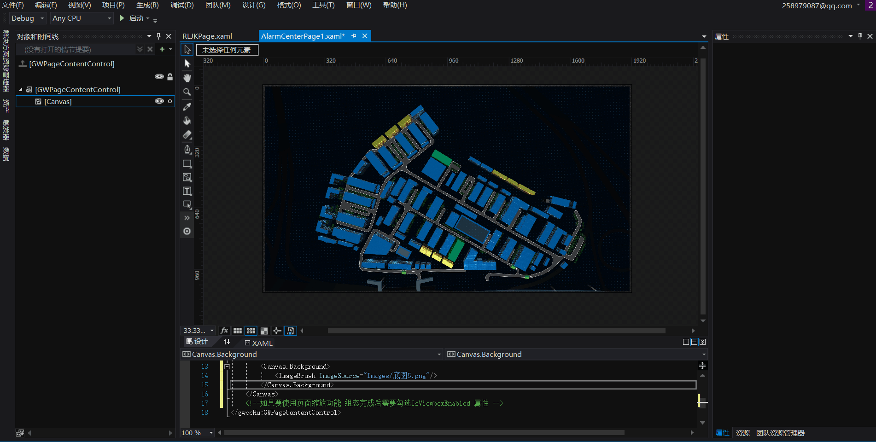Collapse the GWPageContentControl tree node
Image resolution: width=876 pixels, height=442 pixels.
pyautogui.click(x=20, y=90)
